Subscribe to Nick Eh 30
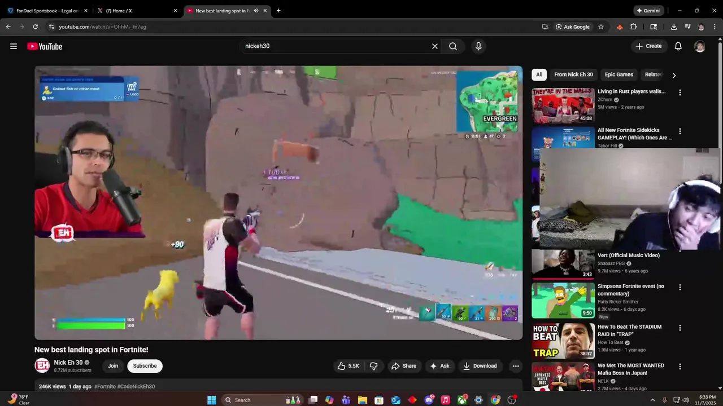Screen dimensions: 723x406 (x=145, y=366)
